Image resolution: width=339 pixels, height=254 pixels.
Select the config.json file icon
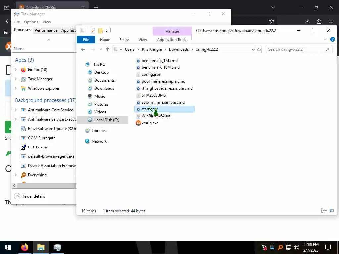pos(138,74)
